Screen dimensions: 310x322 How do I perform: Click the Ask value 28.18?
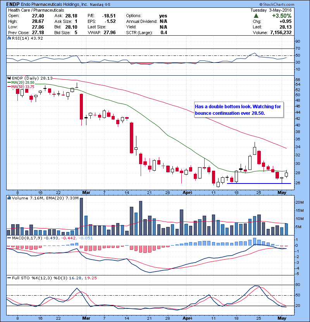click(x=71, y=16)
